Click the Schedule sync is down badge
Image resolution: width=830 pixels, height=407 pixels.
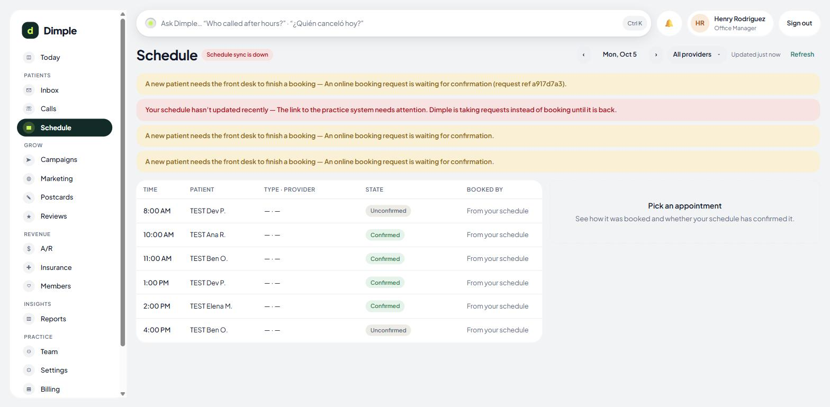click(237, 55)
